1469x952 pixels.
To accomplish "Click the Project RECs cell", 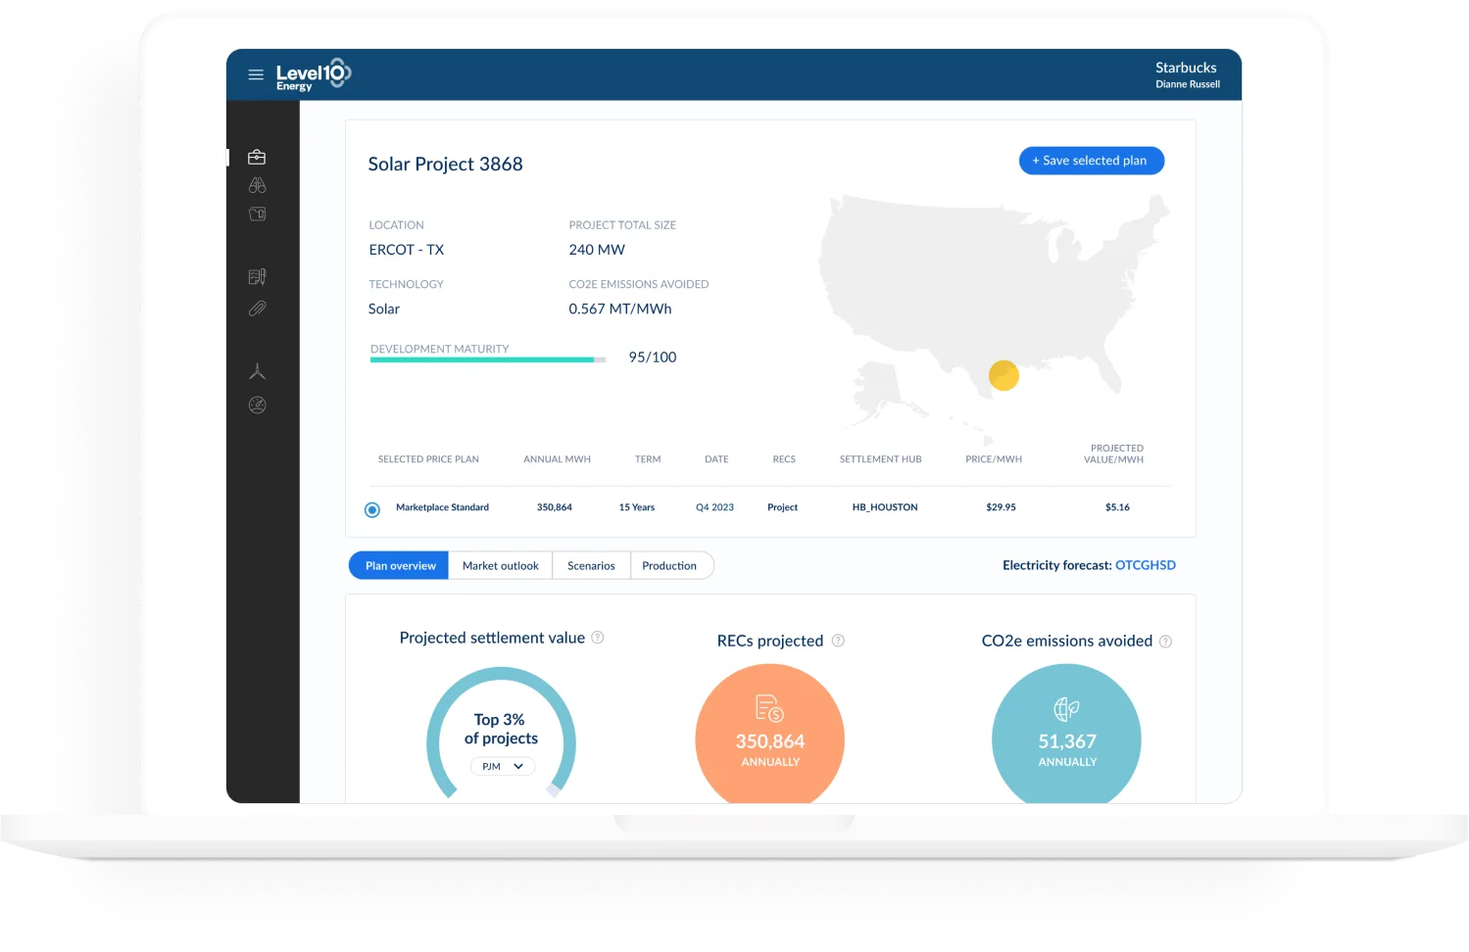I will (782, 507).
